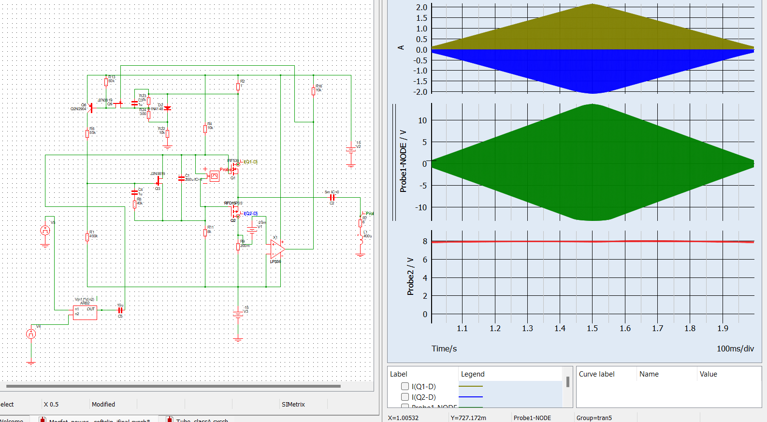This screenshot has height=422, width=767.
Task: Select capacitor C4 1u
Action: (x=134, y=192)
